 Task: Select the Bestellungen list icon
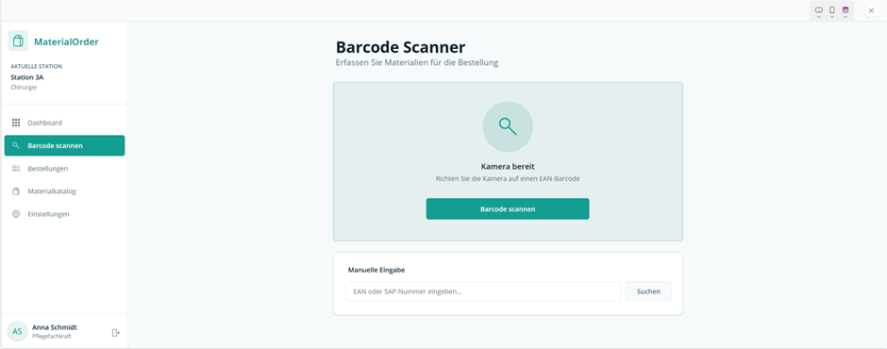16,169
